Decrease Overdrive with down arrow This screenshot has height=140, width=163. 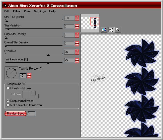(x=77, y=53)
